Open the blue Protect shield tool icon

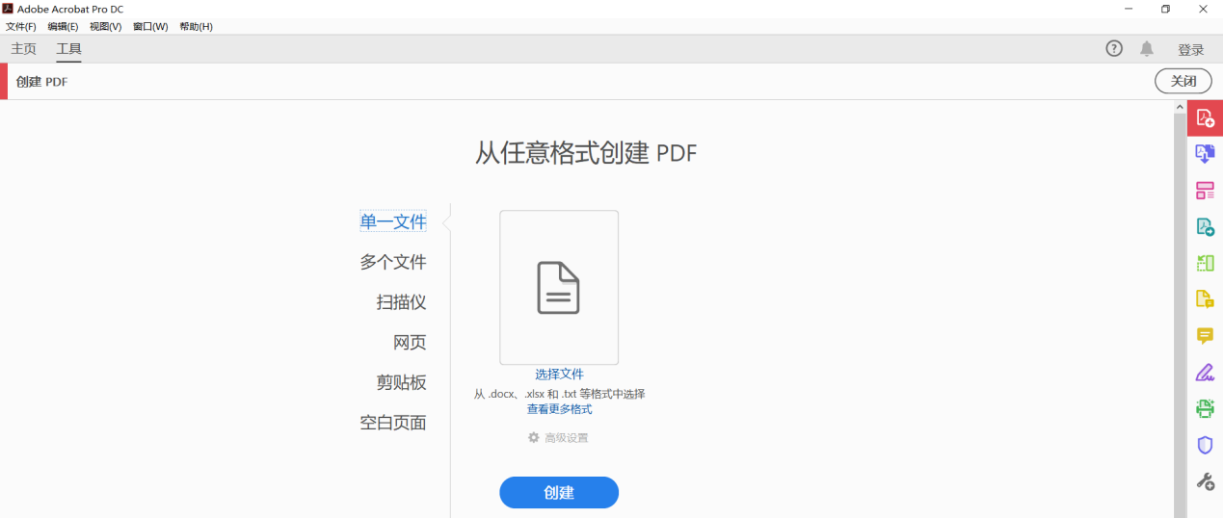tap(1205, 445)
